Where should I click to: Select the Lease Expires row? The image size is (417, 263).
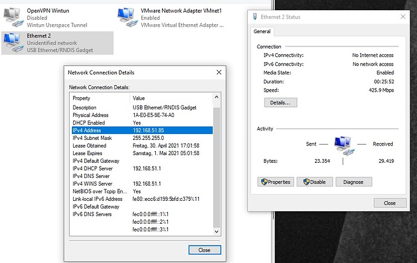tap(142, 153)
